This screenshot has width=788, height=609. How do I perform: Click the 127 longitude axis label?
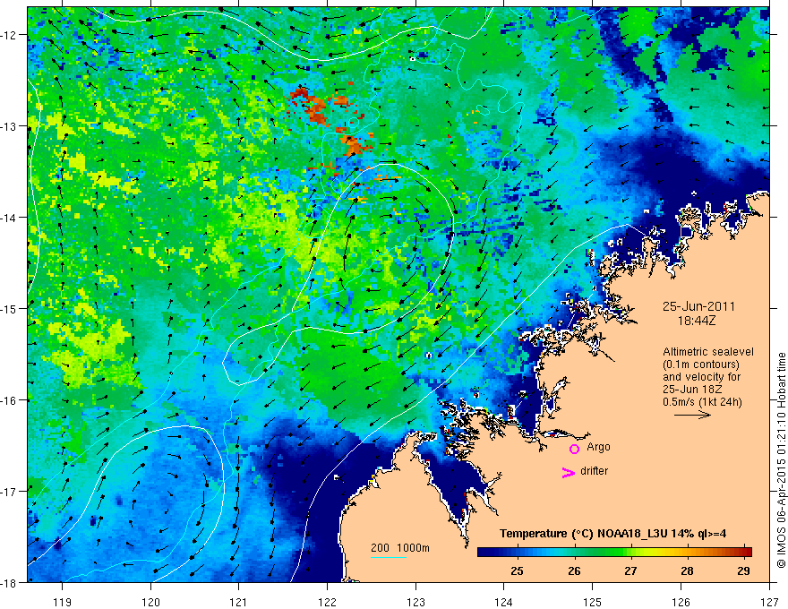(x=769, y=602)
